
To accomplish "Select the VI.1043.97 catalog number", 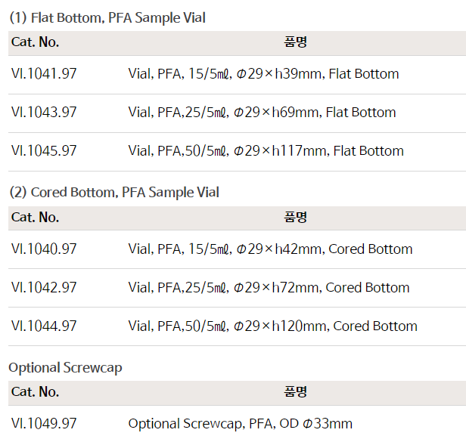I will [44, 113].
